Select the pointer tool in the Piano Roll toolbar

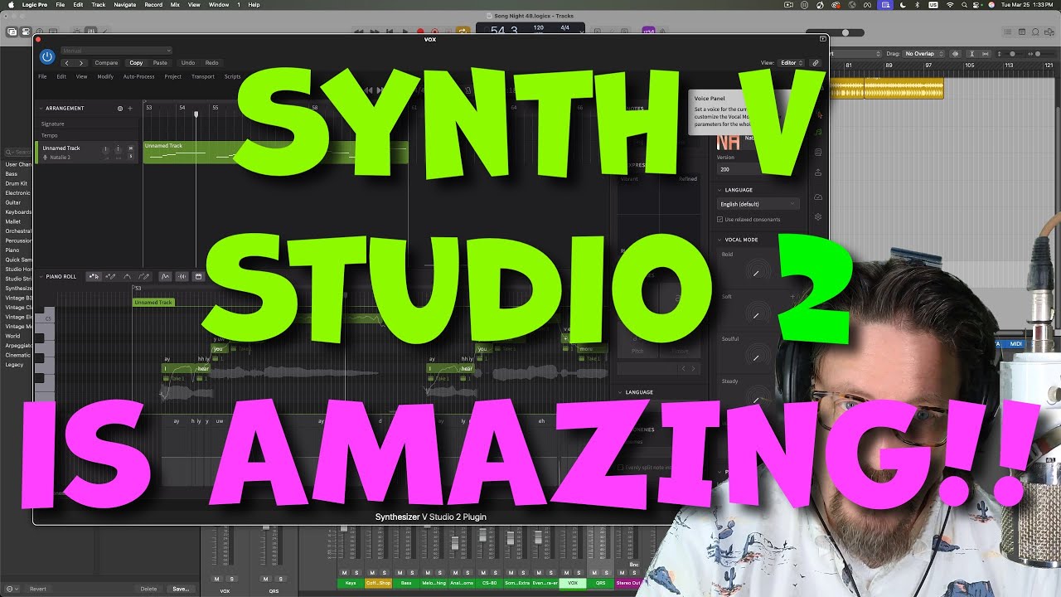[x=93, y=276]
